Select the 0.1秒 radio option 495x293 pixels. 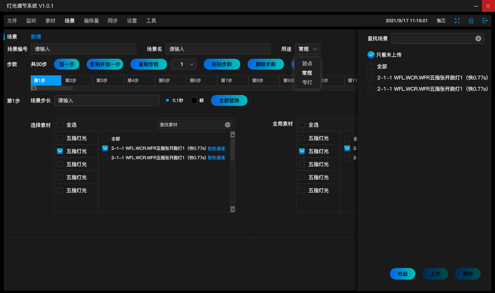pos(167,100)
